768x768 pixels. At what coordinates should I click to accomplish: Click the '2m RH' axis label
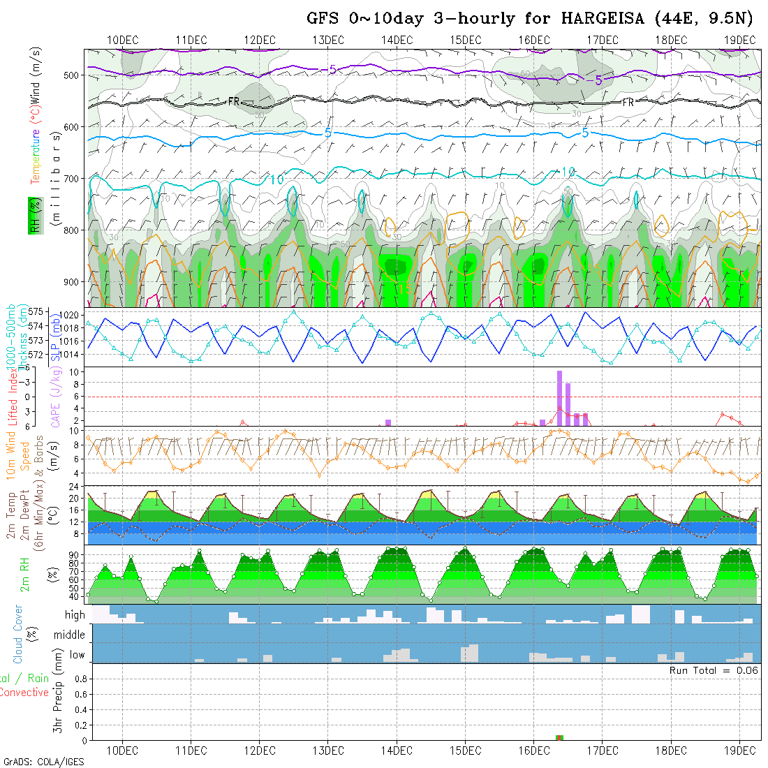(25, 575)
